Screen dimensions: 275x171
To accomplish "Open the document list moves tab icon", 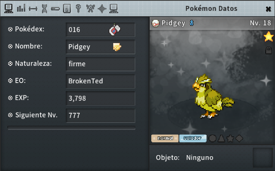I will point(67,9).
